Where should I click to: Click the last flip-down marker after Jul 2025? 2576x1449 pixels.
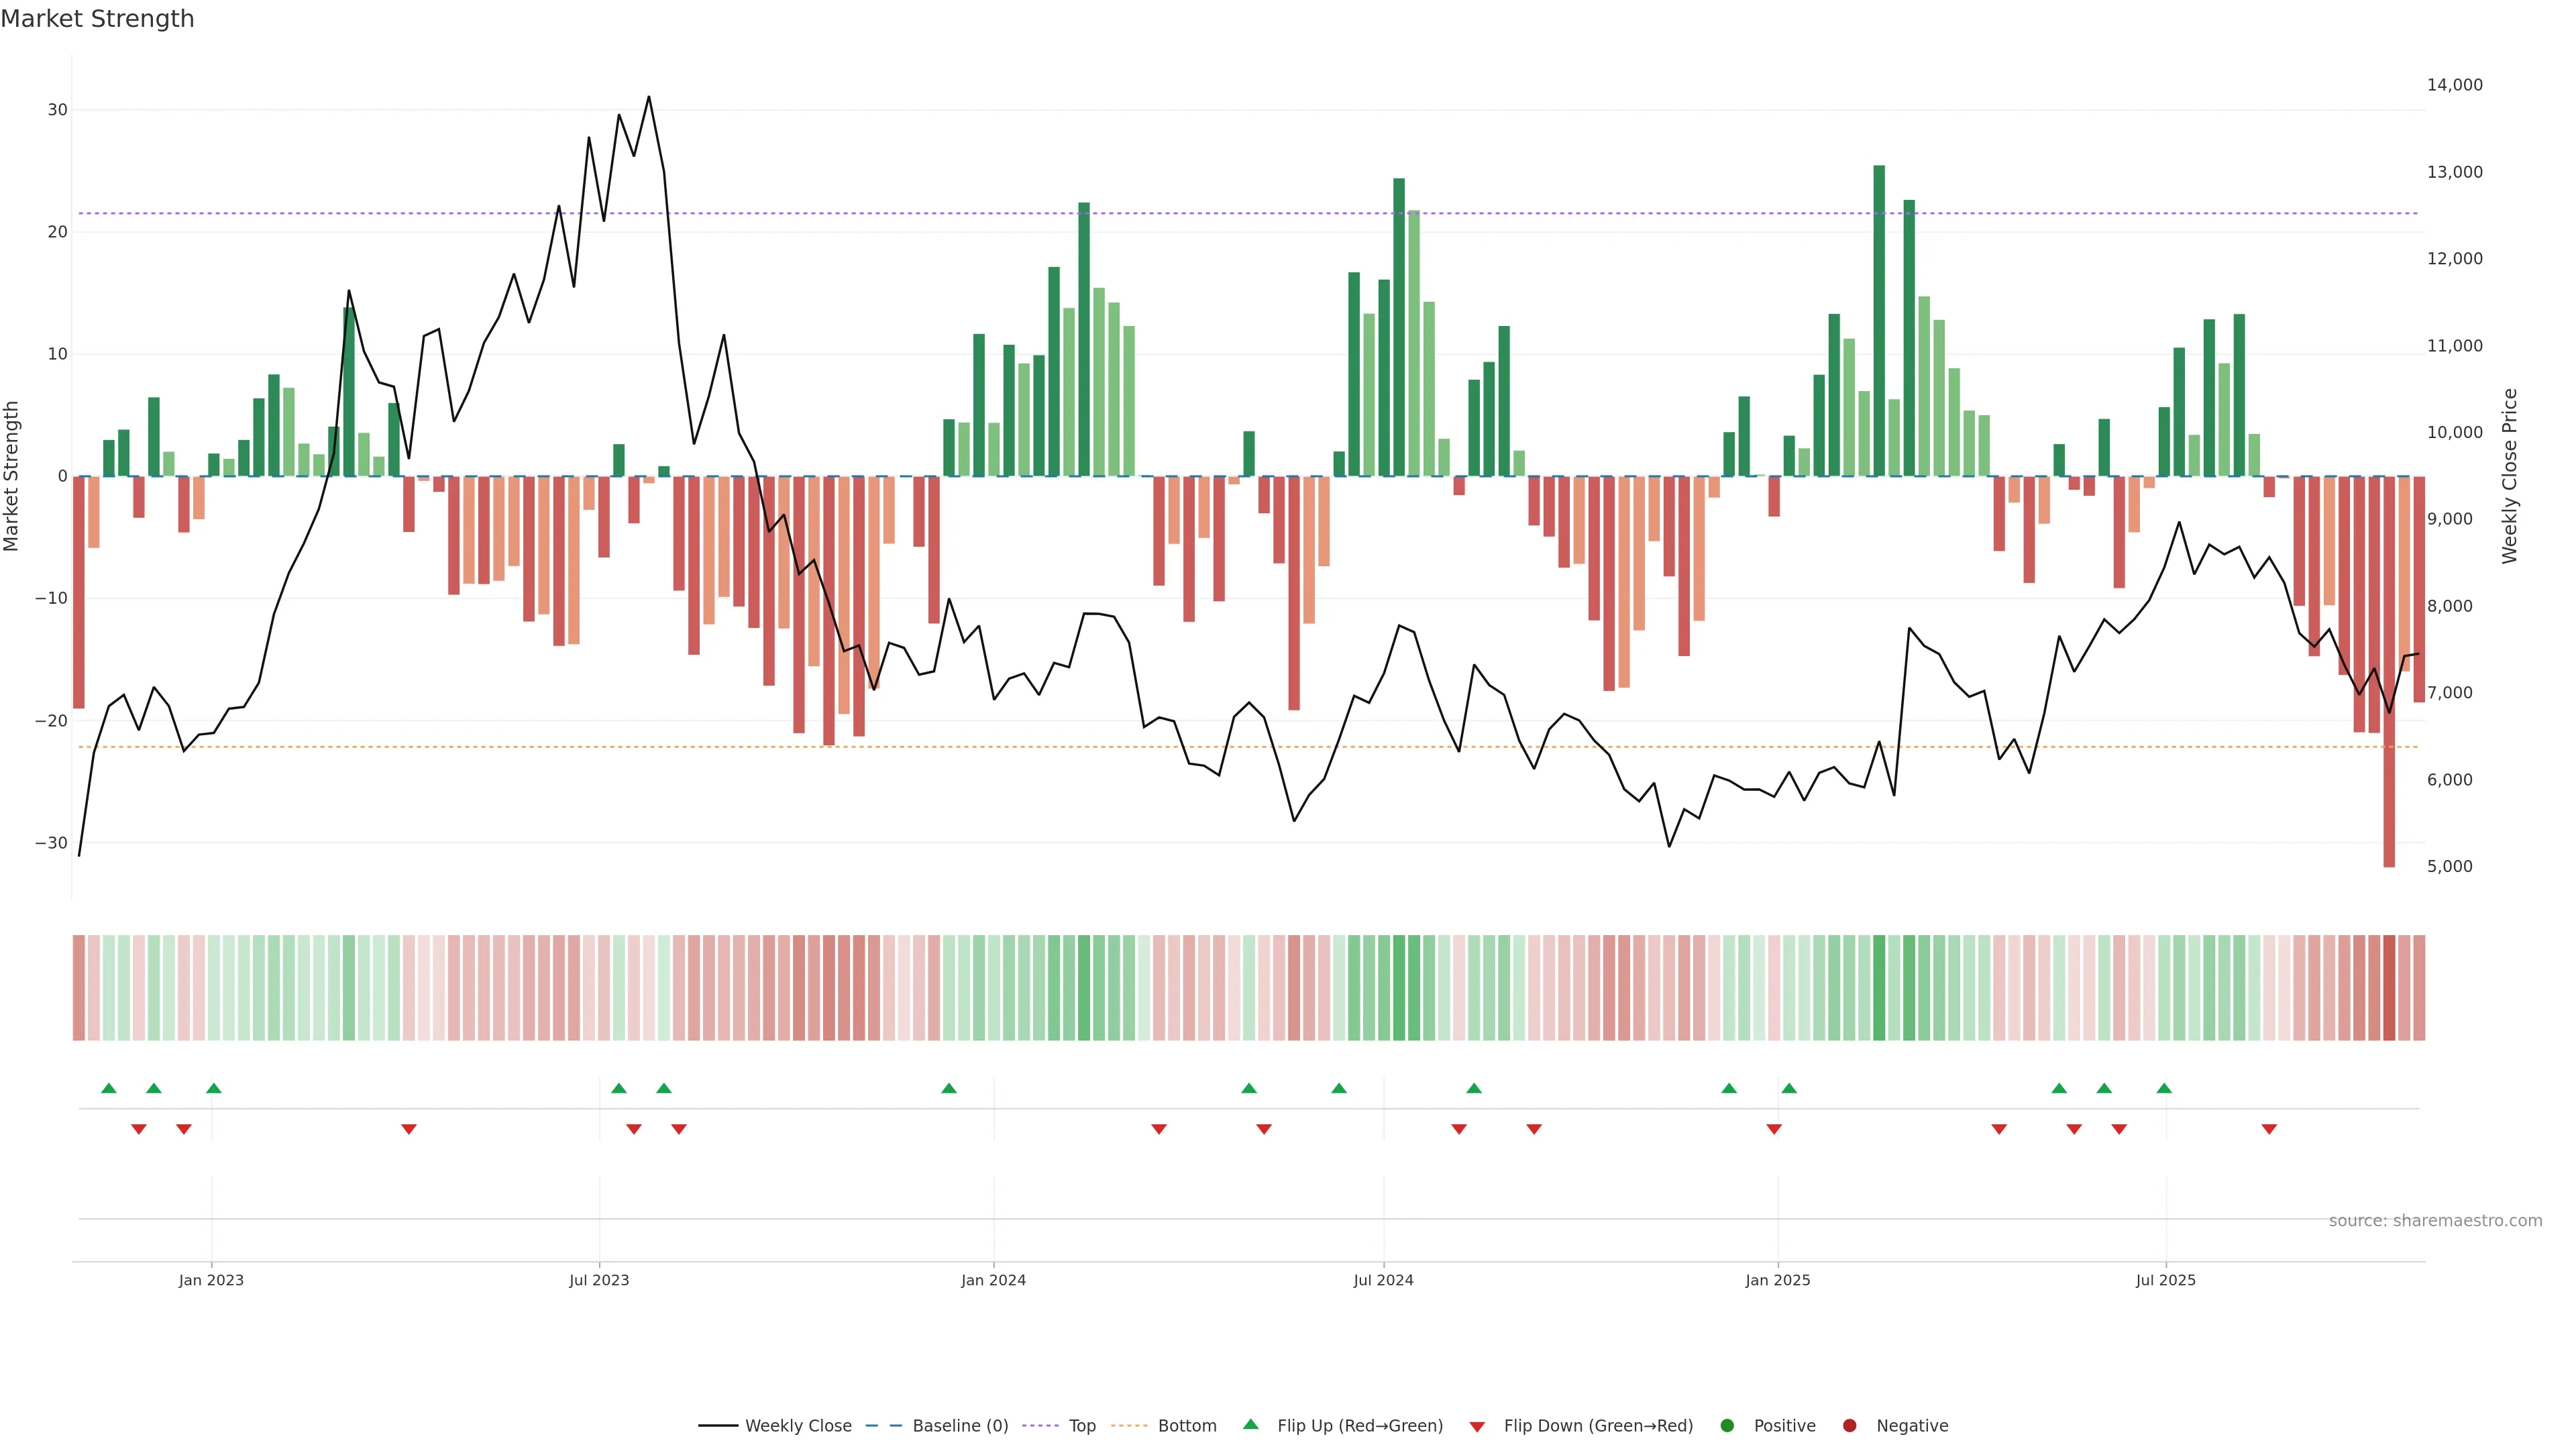[2269, 1129]
